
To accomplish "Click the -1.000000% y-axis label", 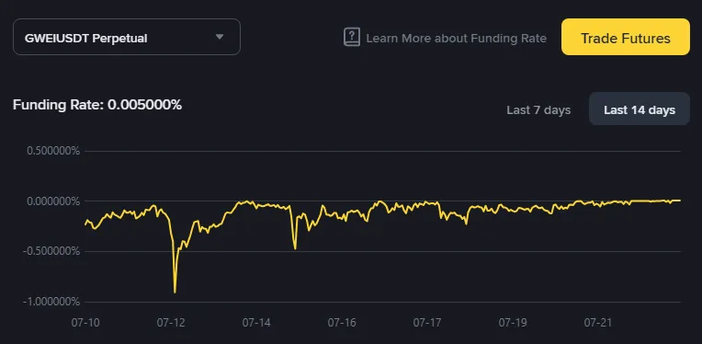I will coord(51,302).
